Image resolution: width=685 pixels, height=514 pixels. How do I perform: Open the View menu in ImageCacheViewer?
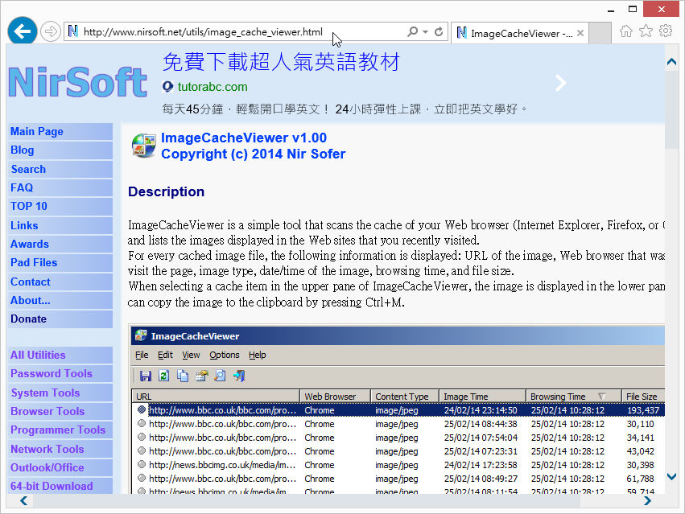(x=191, y=355)
